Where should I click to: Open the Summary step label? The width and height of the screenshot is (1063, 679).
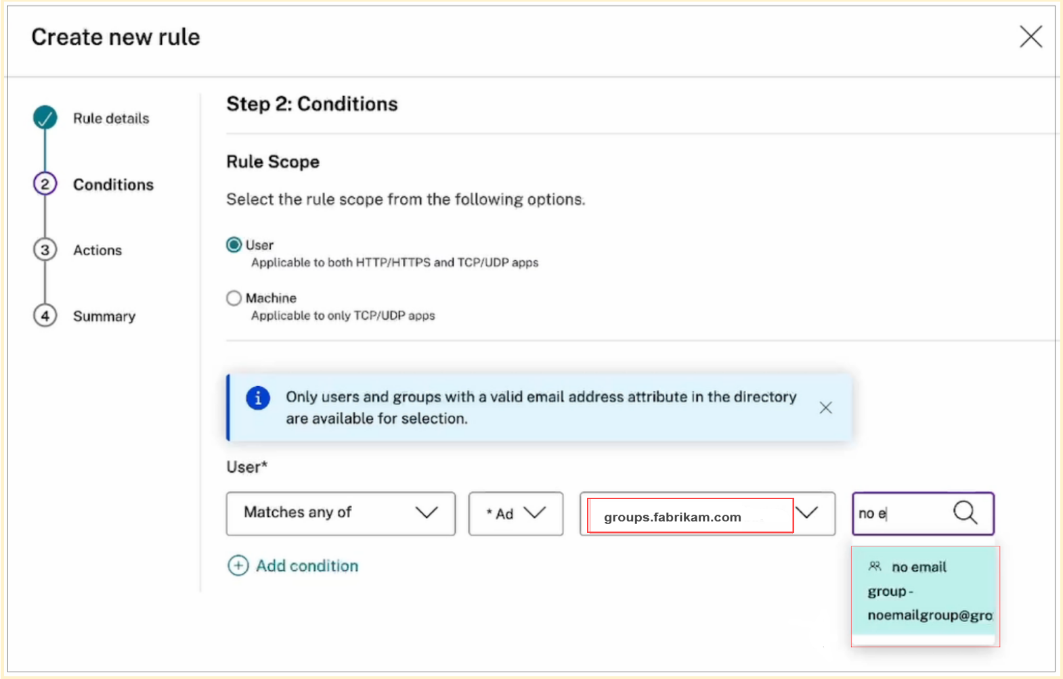[x=104, y=317]
